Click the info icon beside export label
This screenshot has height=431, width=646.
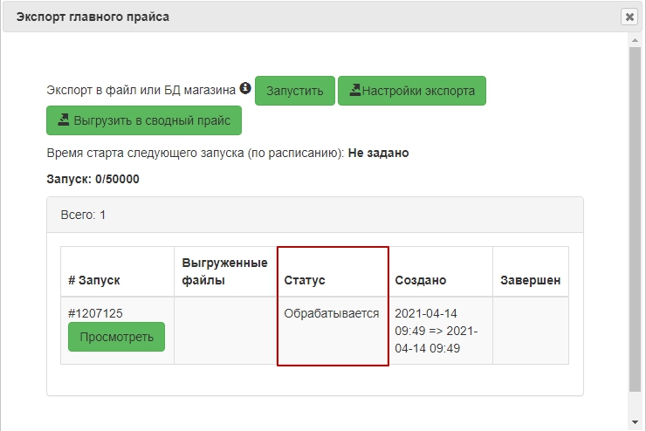pos(245,89)
